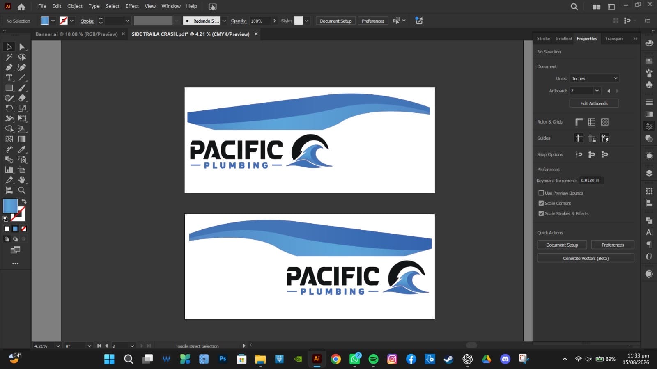This screenshot has height=369, width=657.
Task: Show the grid icon in Properties
Action: coord(592,122)
